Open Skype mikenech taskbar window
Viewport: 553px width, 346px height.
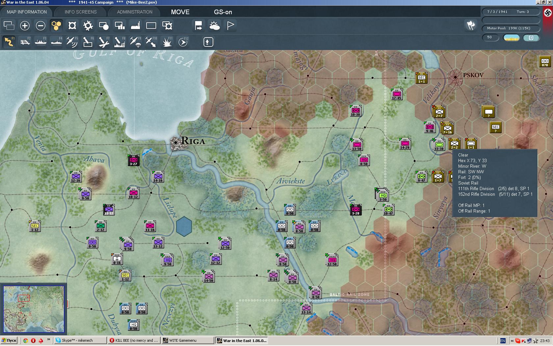tap(81, 340)
